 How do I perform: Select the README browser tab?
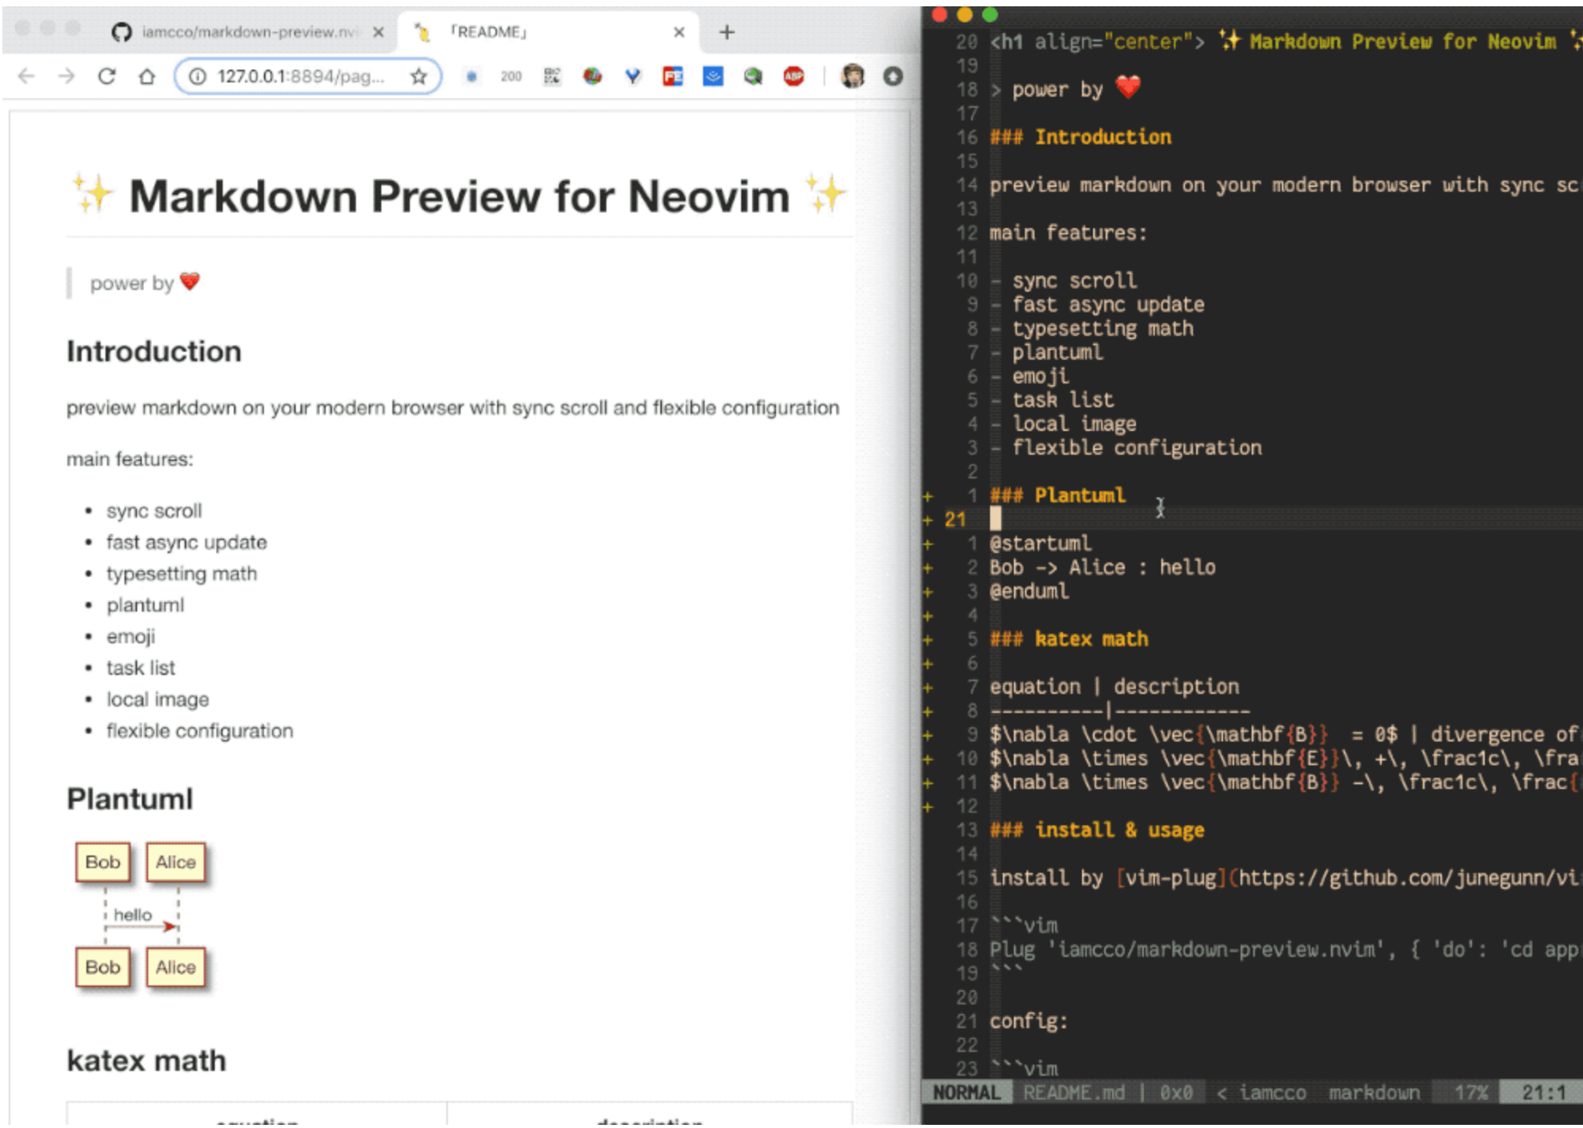click(547, 32)
